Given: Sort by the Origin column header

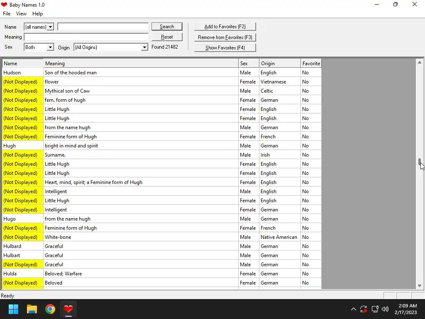Looking at the screenshot, I should coord(280,64).
